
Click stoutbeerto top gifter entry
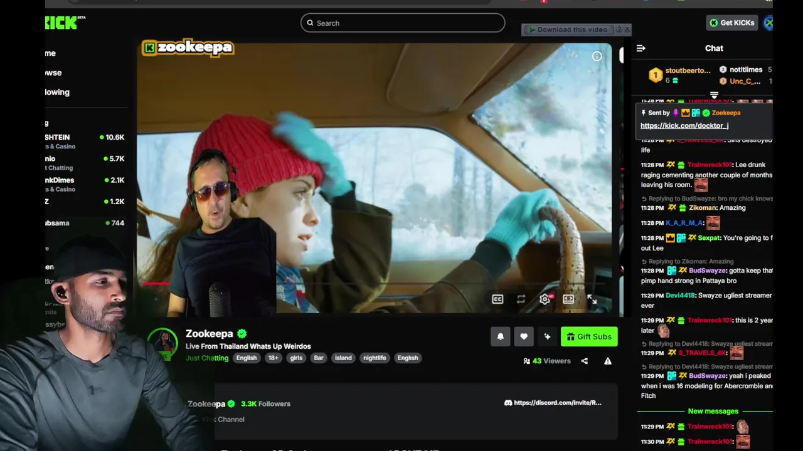point(680,75)
